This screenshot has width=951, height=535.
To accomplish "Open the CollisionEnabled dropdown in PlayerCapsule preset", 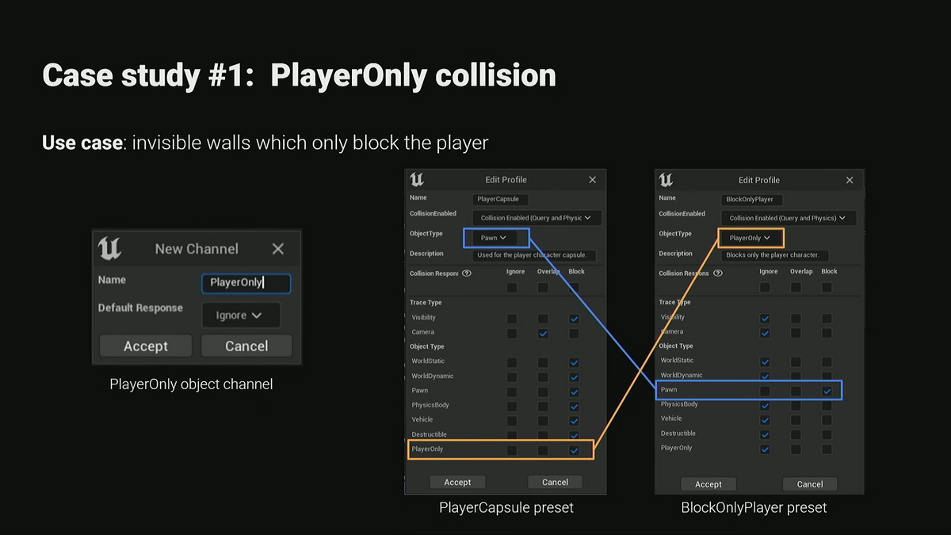I will click(535, 217).
